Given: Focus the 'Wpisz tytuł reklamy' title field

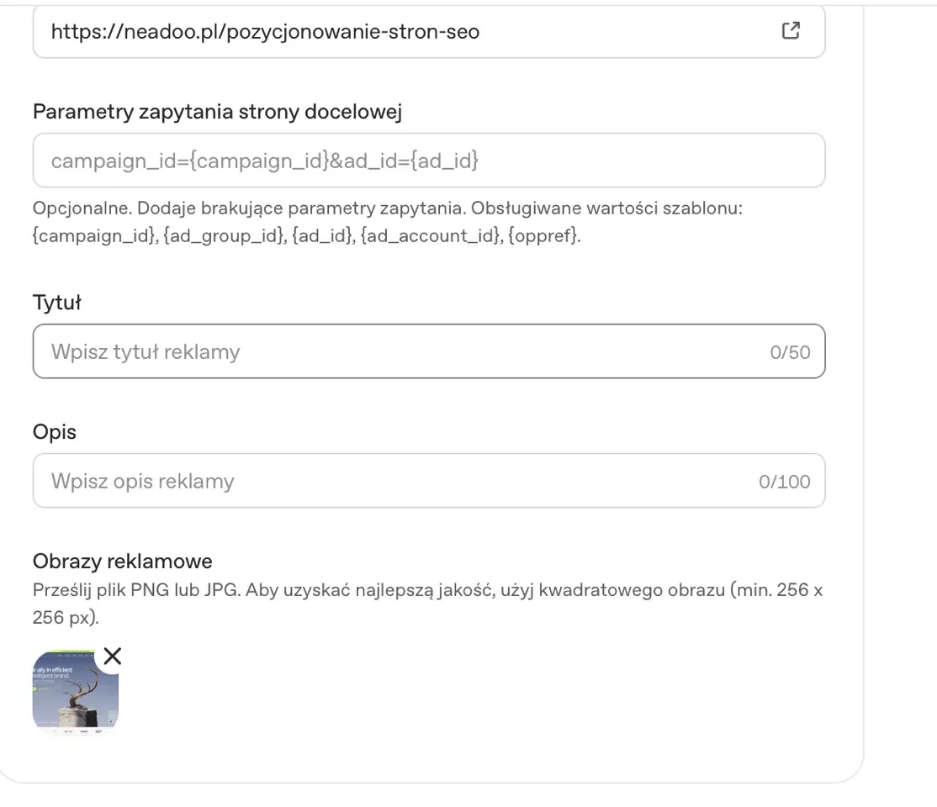Looking at the screenshot, I should [x=429, y=351].
